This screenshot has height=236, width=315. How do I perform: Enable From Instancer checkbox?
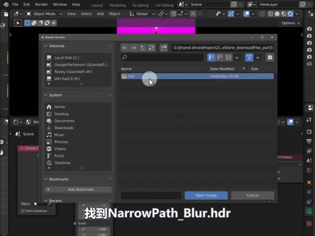pos(23,211)
